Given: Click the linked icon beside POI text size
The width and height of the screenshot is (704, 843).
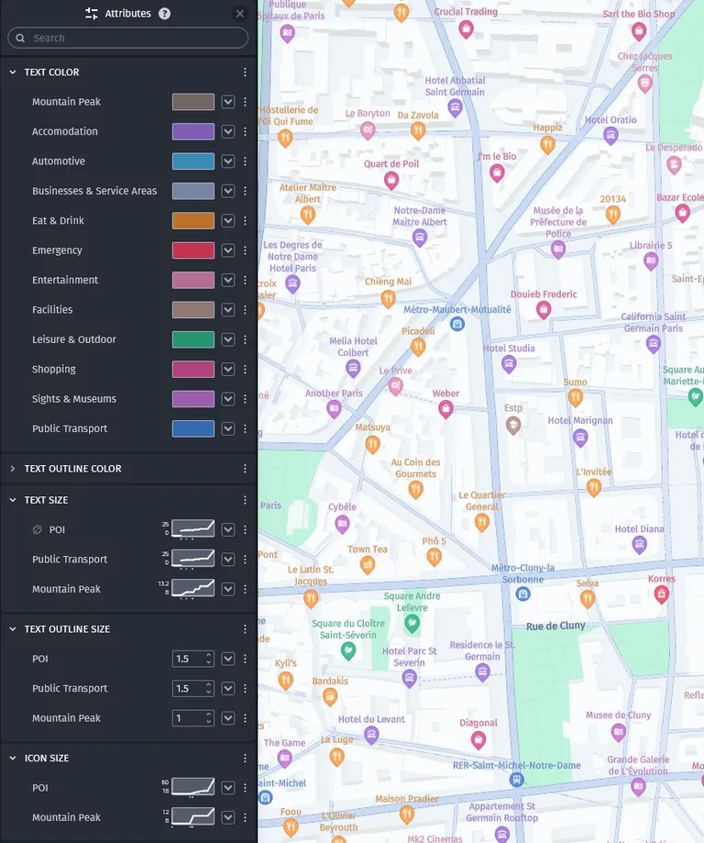Looking at the screenshot, I should [37, 529].
